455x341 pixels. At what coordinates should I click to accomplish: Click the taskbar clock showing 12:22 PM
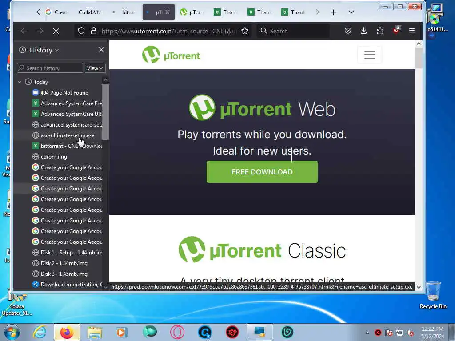pos(432,333)
